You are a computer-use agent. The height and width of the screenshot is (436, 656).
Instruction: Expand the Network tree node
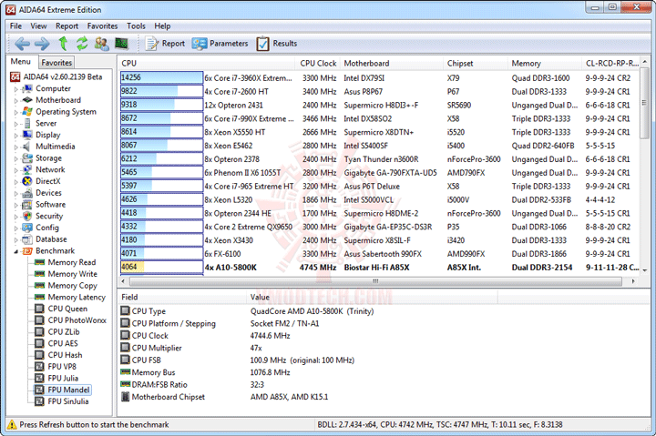point(15,170)
